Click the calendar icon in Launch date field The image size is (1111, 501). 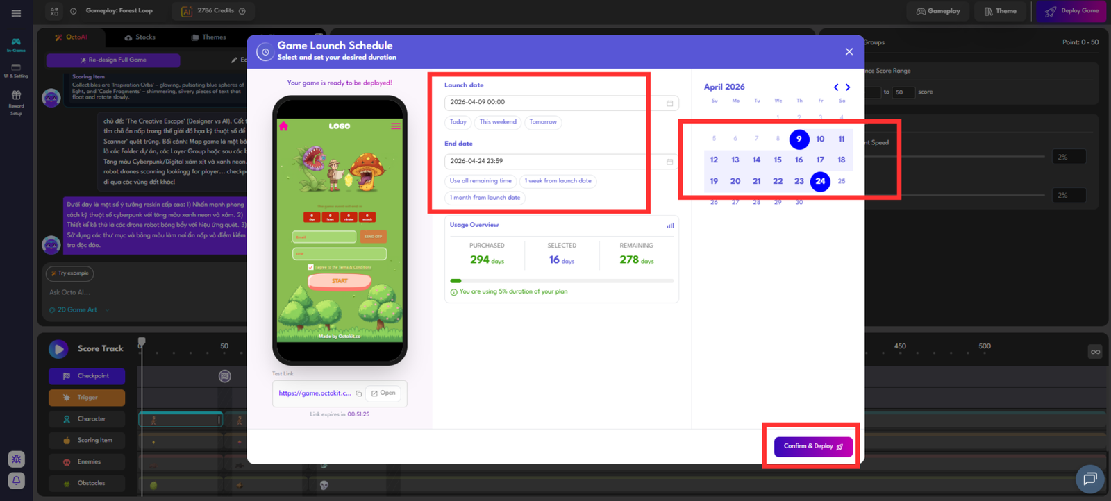[x=669, y=103]
